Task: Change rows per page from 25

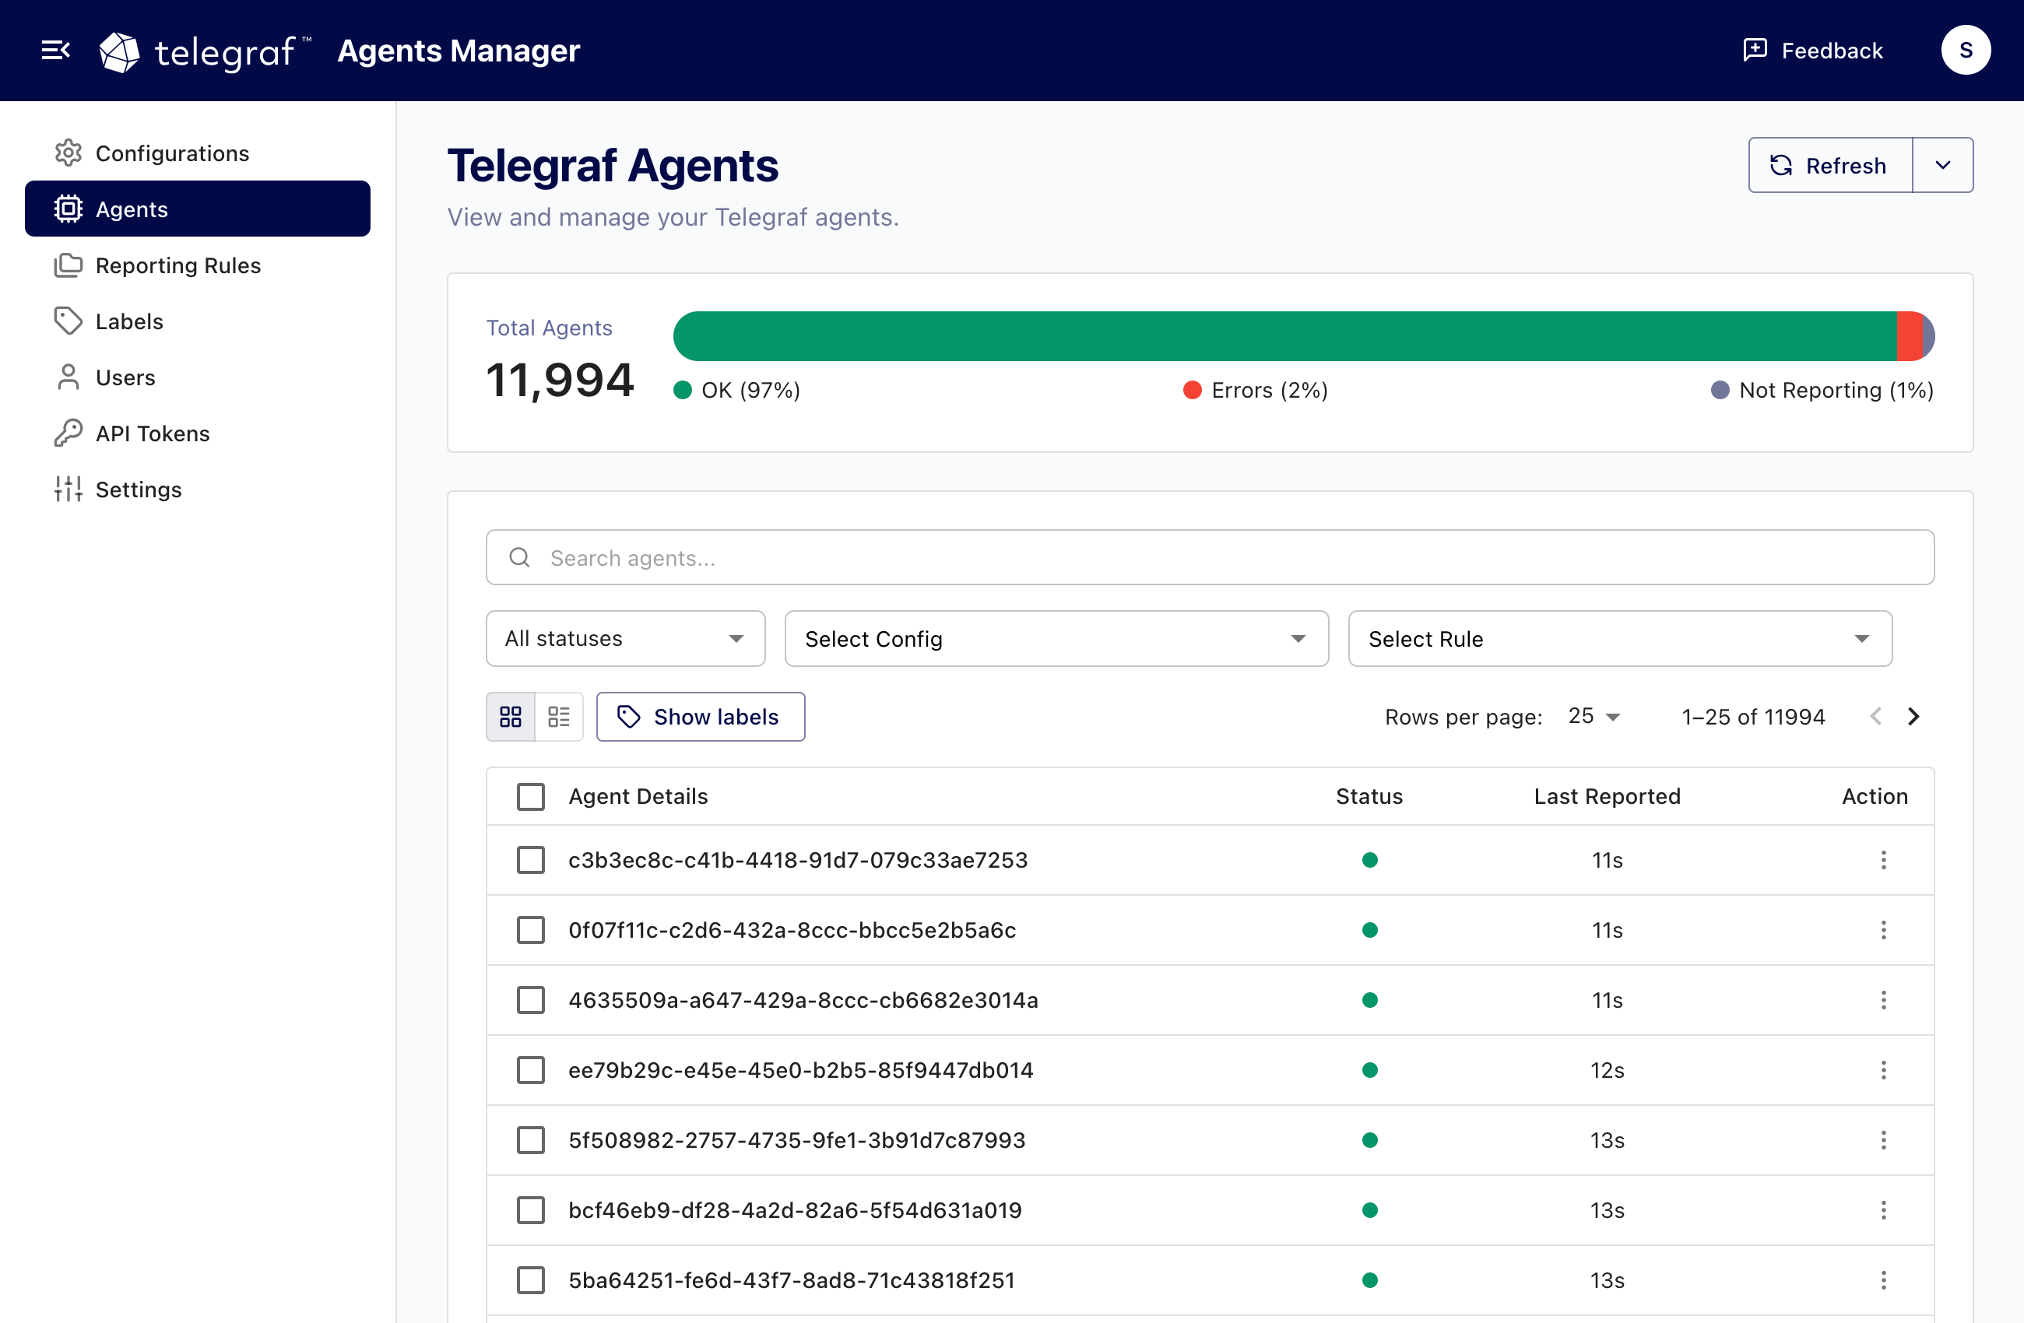Action: coord(1594,717)
